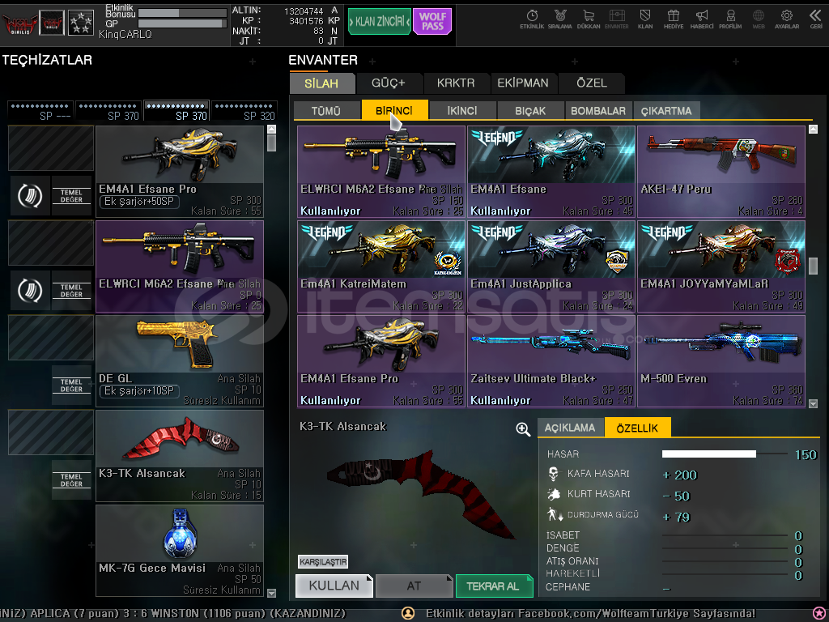The width and height of the screenshot is (829, 622).
Task: Select the Em4A1 KatreiMatem weapon card
Action: pos(381,266)
